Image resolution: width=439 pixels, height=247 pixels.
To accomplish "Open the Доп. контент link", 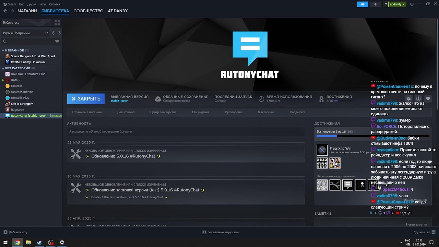I will (x=126, y=112).
